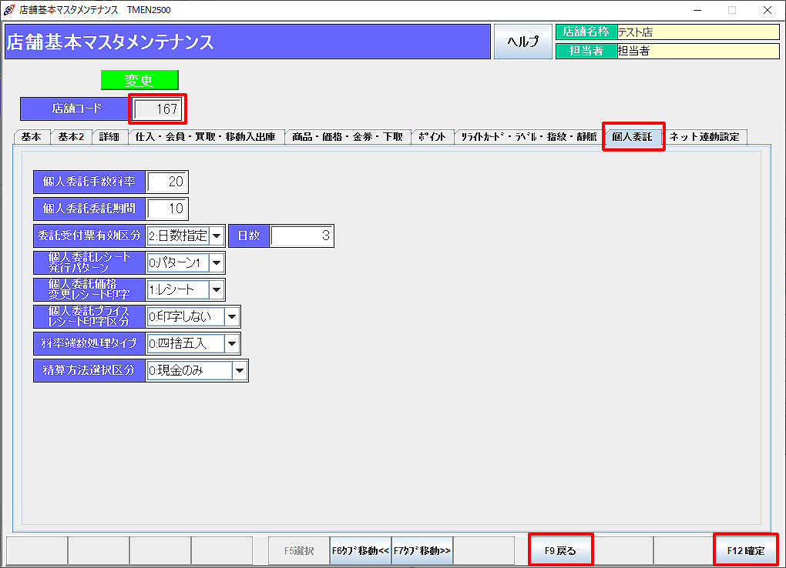This screenshot has width=786, height=568.
Task: Open the 個人委託レシート発行パターン dropdown
Action: click(217, 263)
